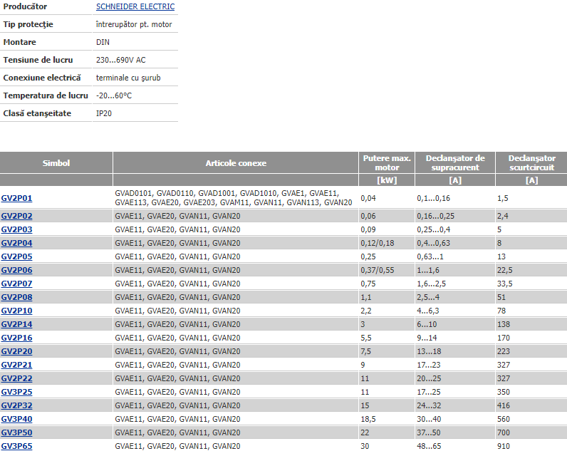Viewport: 567px width, 451px height.
Task: Select the Producător label
Action: click(x=25, y=6)
